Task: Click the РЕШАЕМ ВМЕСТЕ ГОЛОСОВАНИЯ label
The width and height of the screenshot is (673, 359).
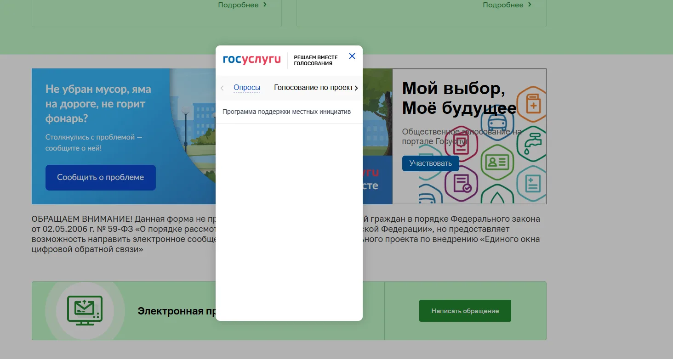Action: pos(316,60)
